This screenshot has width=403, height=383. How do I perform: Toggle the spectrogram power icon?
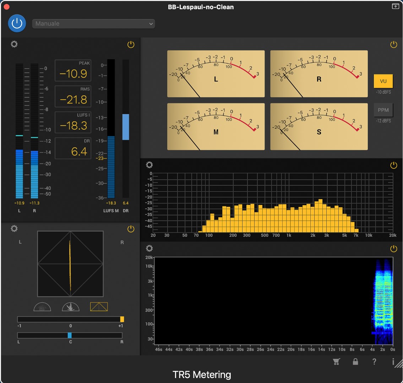coord(393,249)
